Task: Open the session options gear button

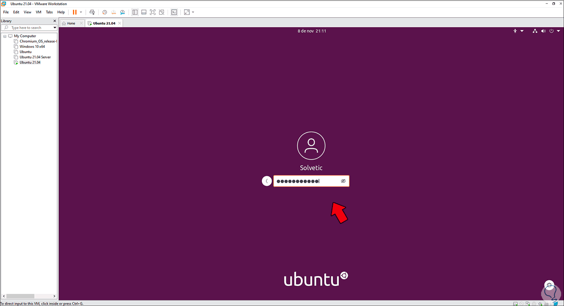Action: point(550,286)
